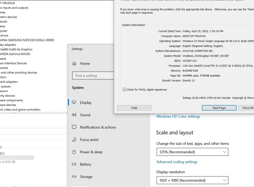The image size is (254, 187).
Task: Open Advanced scaling settings link
Action: click(x=177, y=162)
